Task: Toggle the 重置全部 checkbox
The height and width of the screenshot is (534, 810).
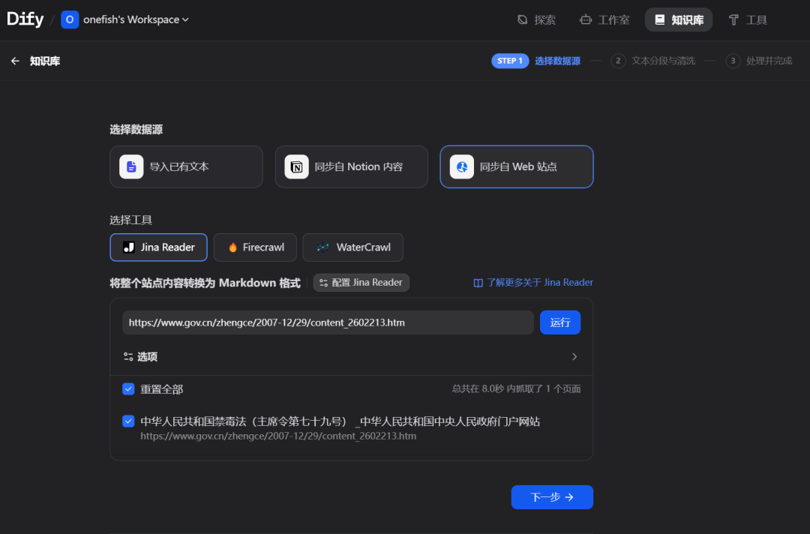Action: pyautogui.click(x=128, y=389)
